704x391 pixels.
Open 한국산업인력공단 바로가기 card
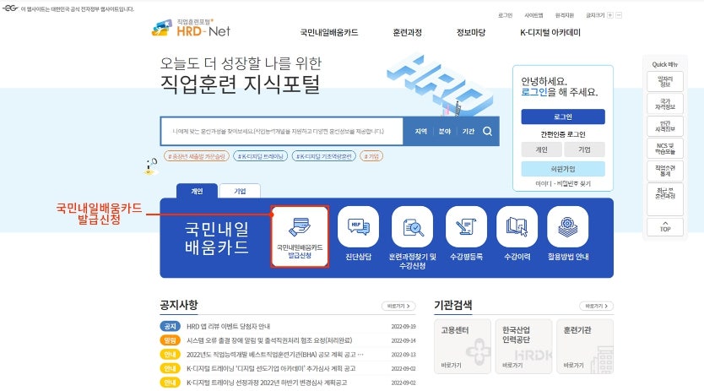523,346
